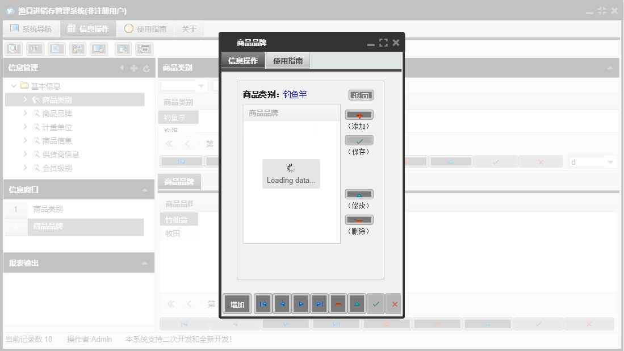Image resolution: width=624 pixels, height=351 pixels.
Task: Click the 删除 minus button in dialog
Action: click(x=359, y=220)
